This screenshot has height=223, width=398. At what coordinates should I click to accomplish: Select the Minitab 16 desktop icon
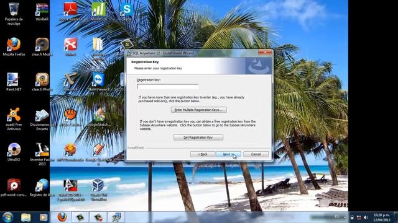[98, 12]
